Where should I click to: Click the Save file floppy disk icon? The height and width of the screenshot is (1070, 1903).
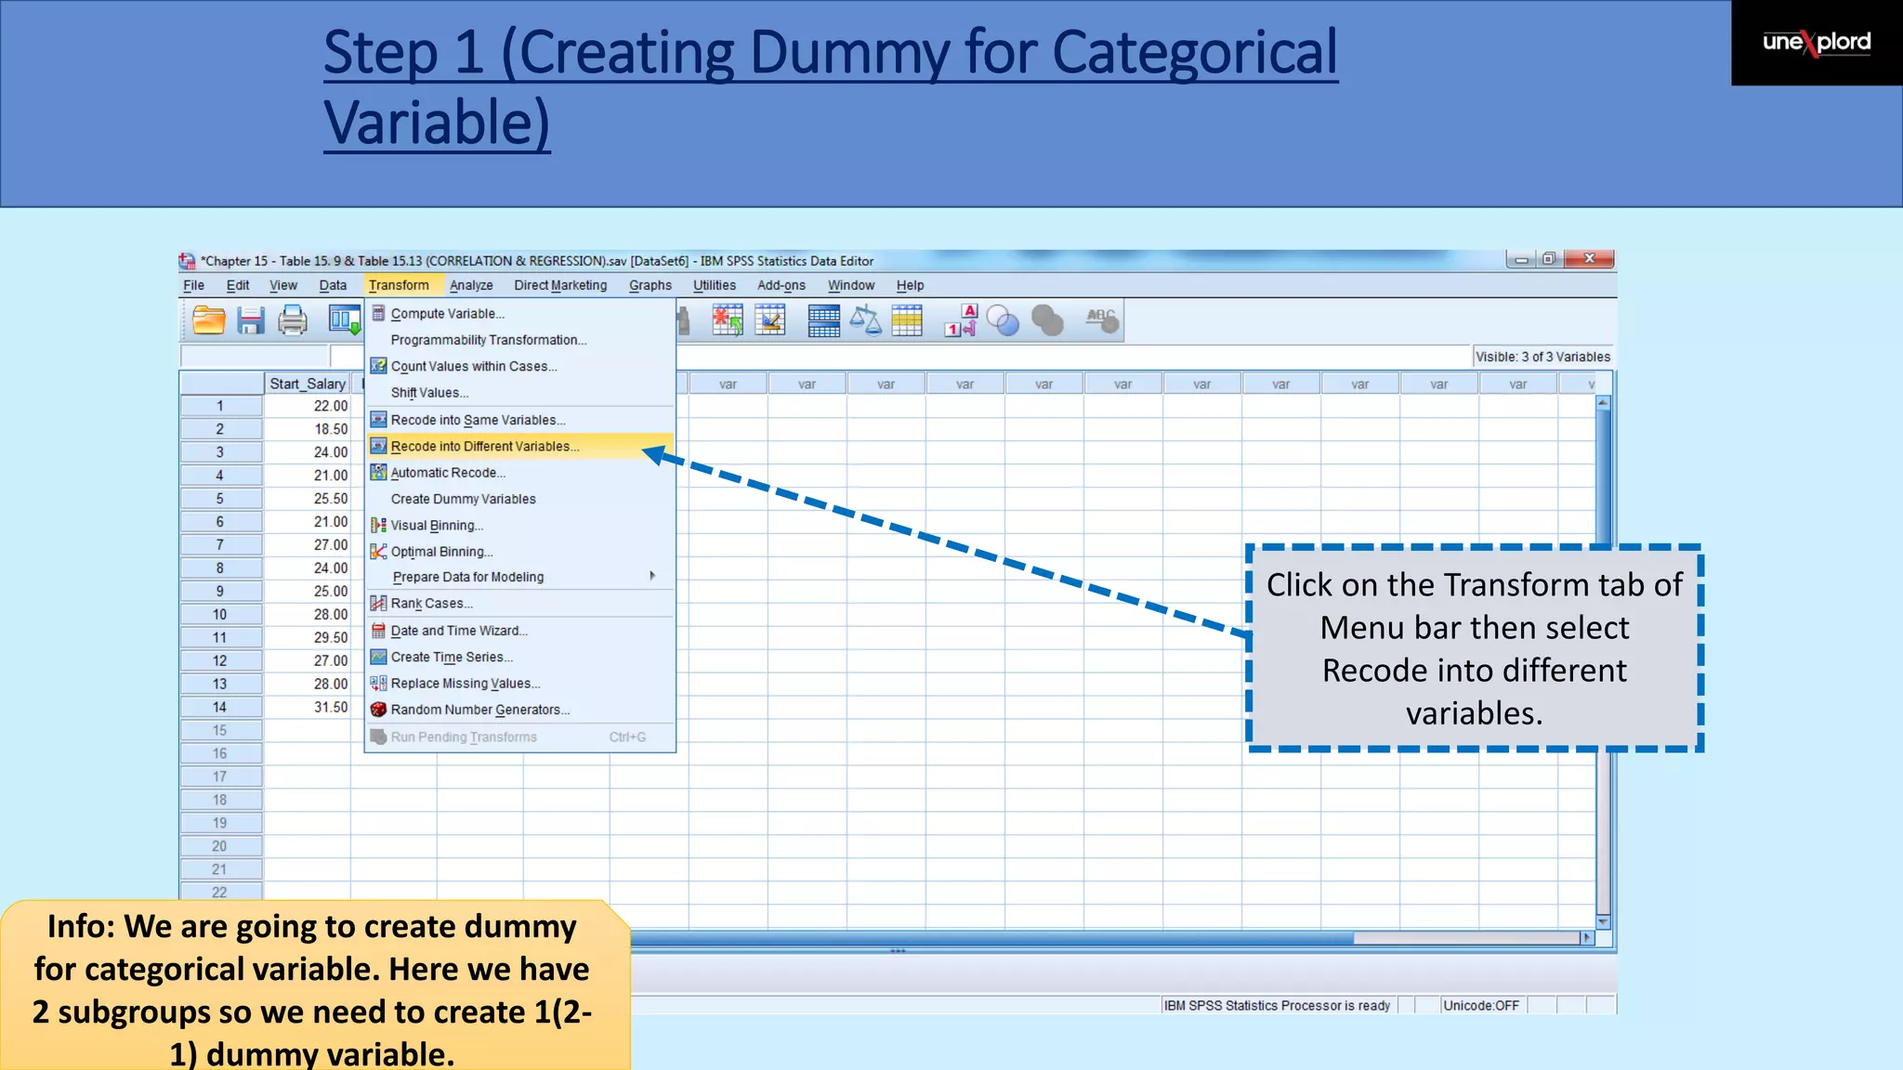click(251, 320)
